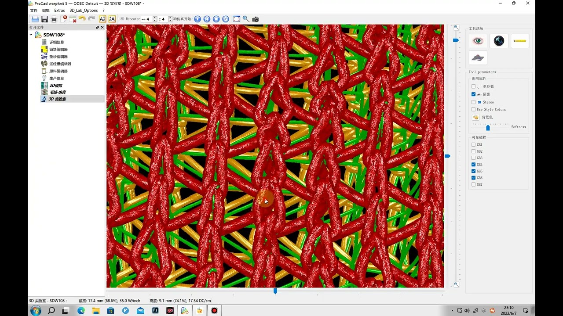Click the fit-to-window toolbar icon
Image resolution: width=563 pixels, height=316 pixels.
point(237,19)
